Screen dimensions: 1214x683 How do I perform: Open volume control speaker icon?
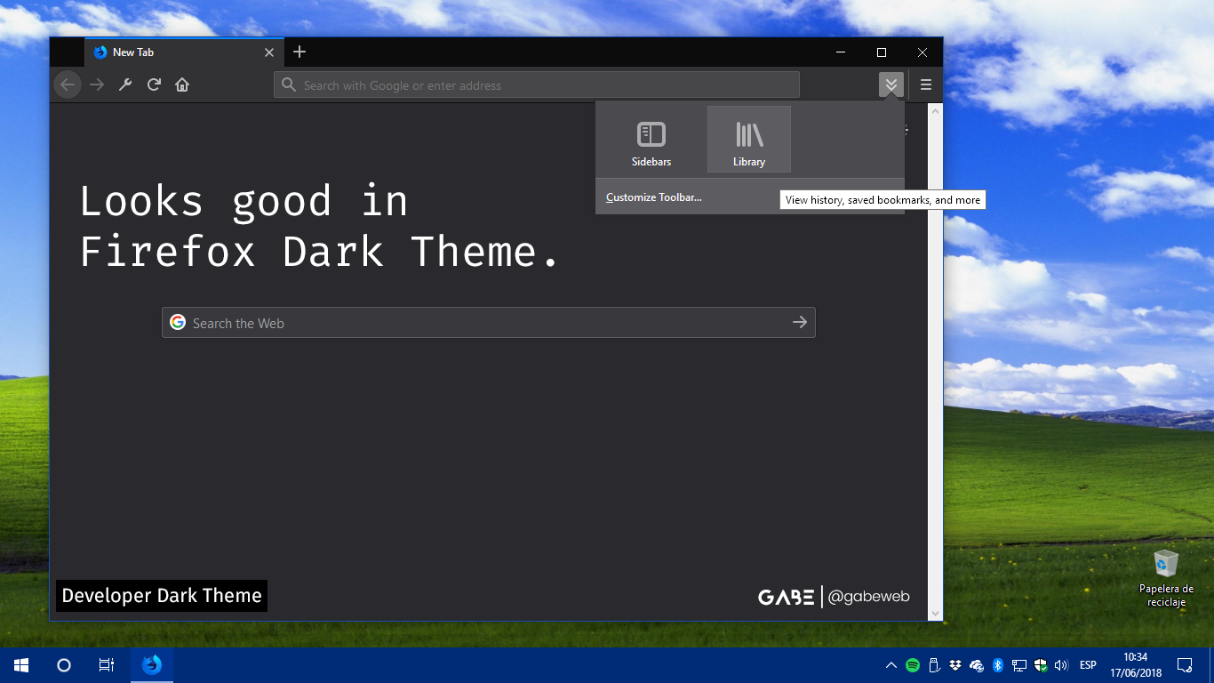[x=1061, y=665]
